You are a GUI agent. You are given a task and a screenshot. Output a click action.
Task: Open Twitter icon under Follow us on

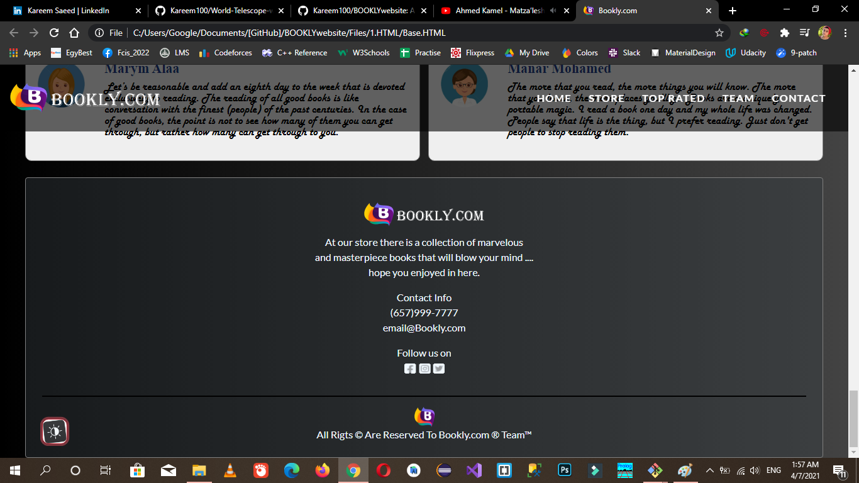coord(439,369)
